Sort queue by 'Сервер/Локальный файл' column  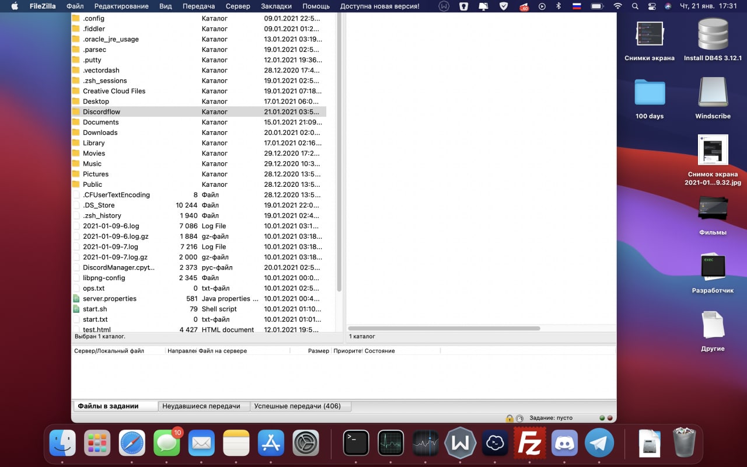tap(118, 351)
